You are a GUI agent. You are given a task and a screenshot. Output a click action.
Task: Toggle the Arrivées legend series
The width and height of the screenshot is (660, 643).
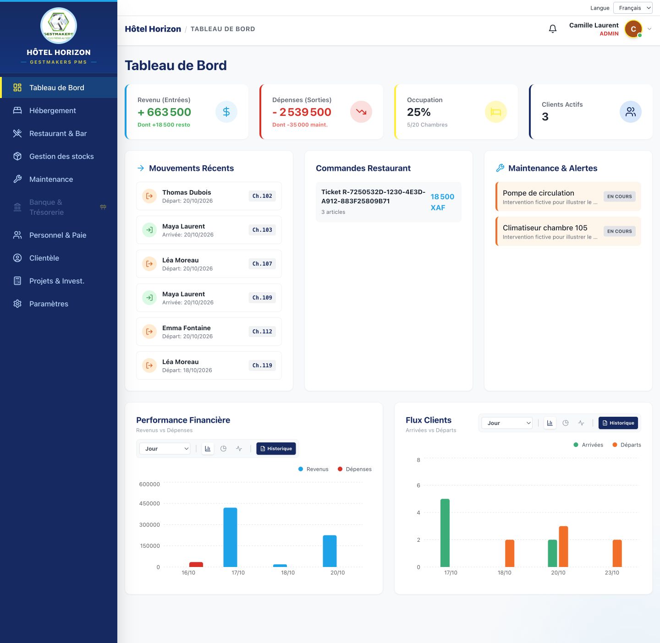pyautogui.click(x=588, y=445)
